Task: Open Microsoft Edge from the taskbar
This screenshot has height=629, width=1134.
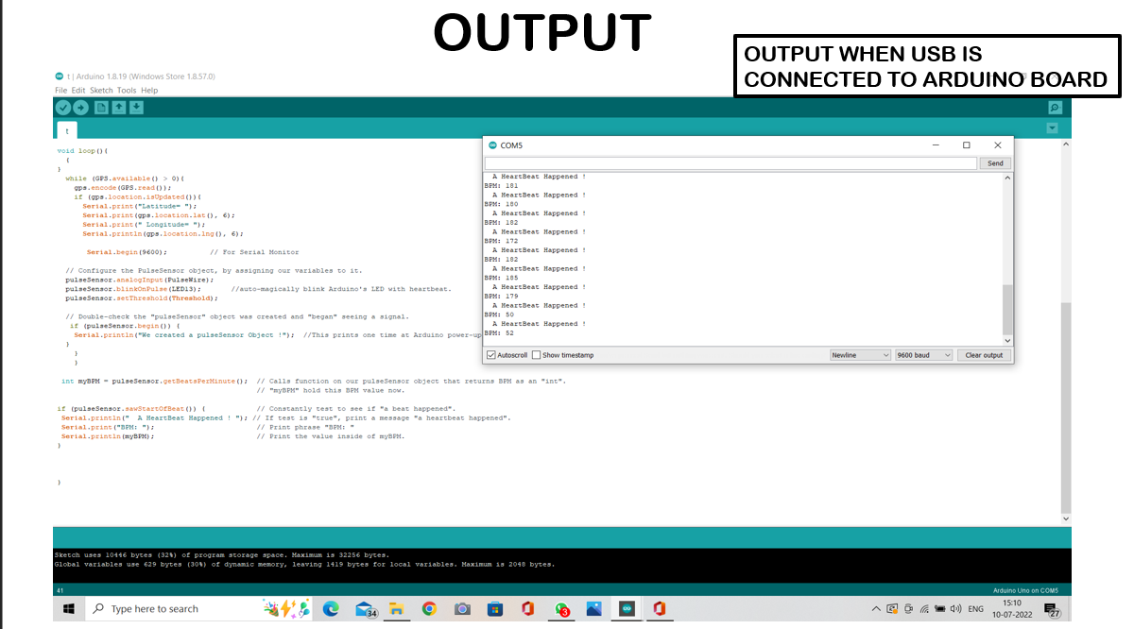Action: coord(331,609)
